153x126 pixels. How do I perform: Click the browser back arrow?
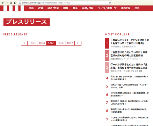(3, 3)
